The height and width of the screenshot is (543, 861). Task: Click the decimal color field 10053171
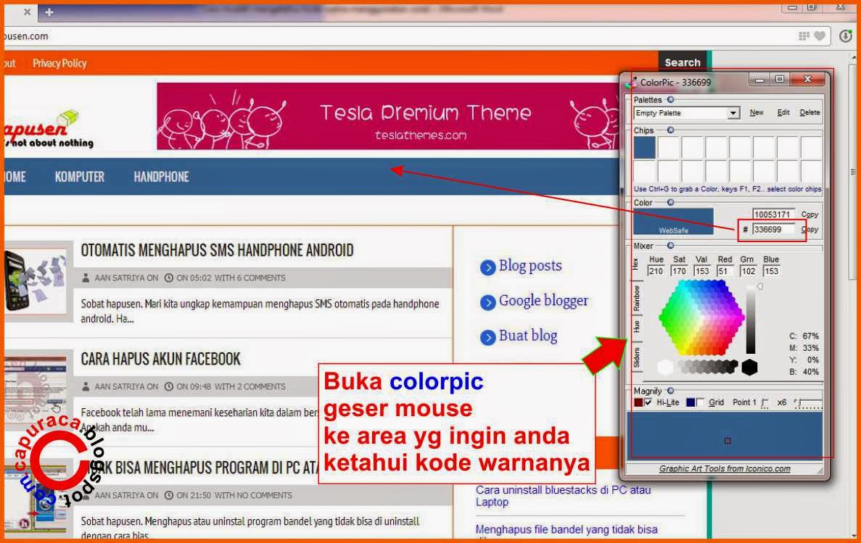coord(773,214)
